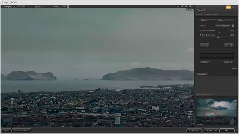Click the 119% contrast noise value

point(232,31)
